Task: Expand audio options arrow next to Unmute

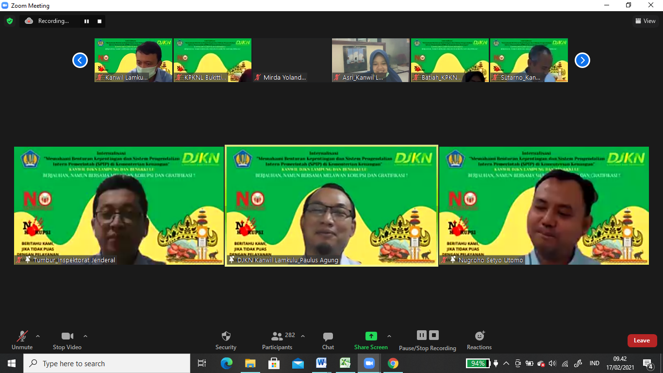Action: [x=38, y=336]
